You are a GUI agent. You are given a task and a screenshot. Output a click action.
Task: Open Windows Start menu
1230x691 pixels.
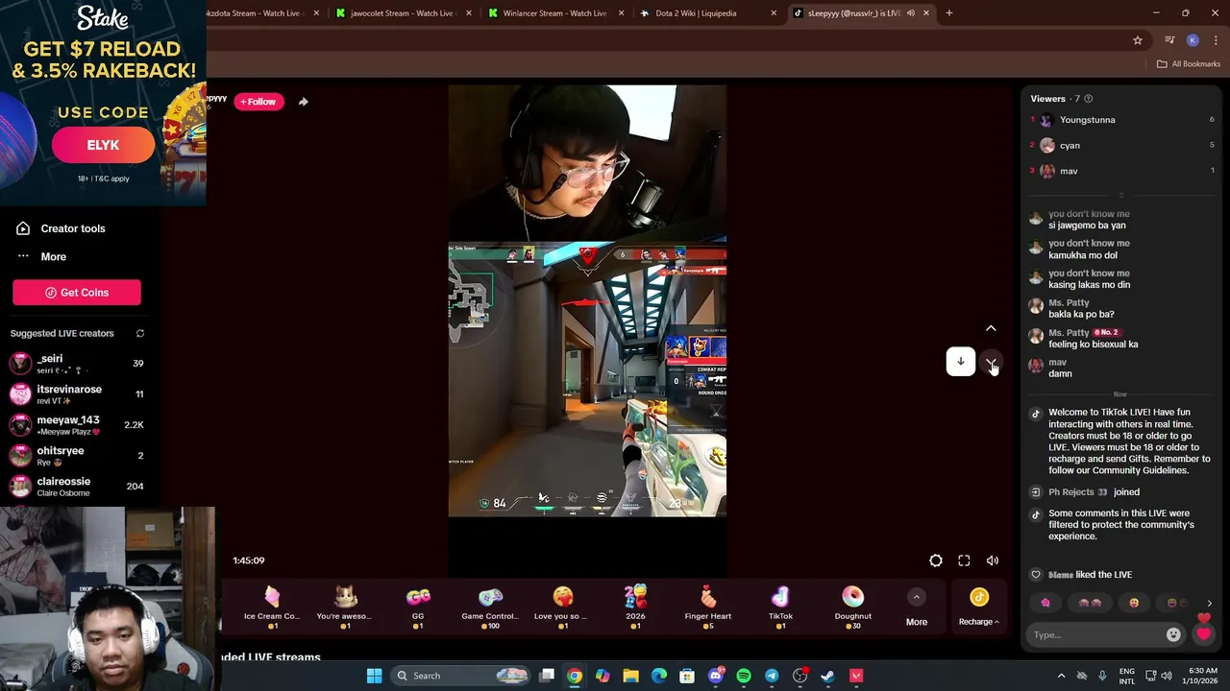(374, 676)
